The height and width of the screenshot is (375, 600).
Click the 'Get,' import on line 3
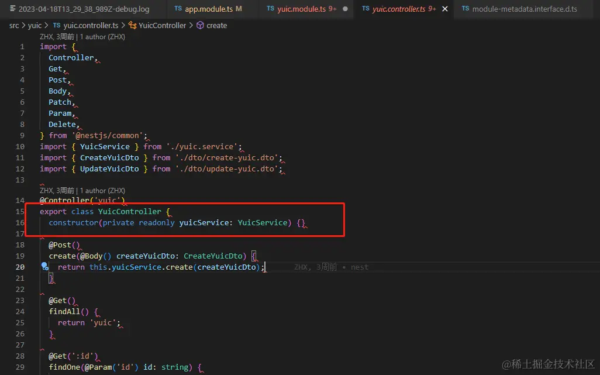pos(57,68)
